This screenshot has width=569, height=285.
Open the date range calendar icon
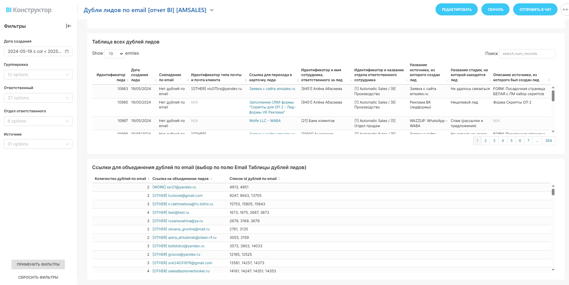pyautogui.click(x=67, y=51)
